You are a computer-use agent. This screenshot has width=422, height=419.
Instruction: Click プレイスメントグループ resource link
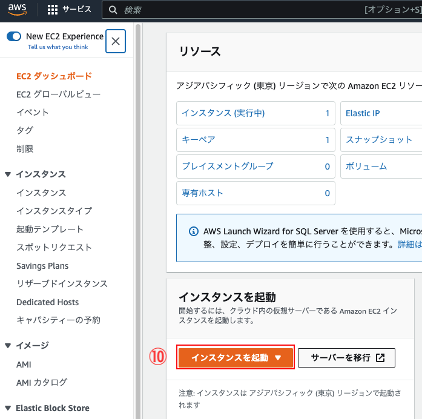(x=228, y=167)
